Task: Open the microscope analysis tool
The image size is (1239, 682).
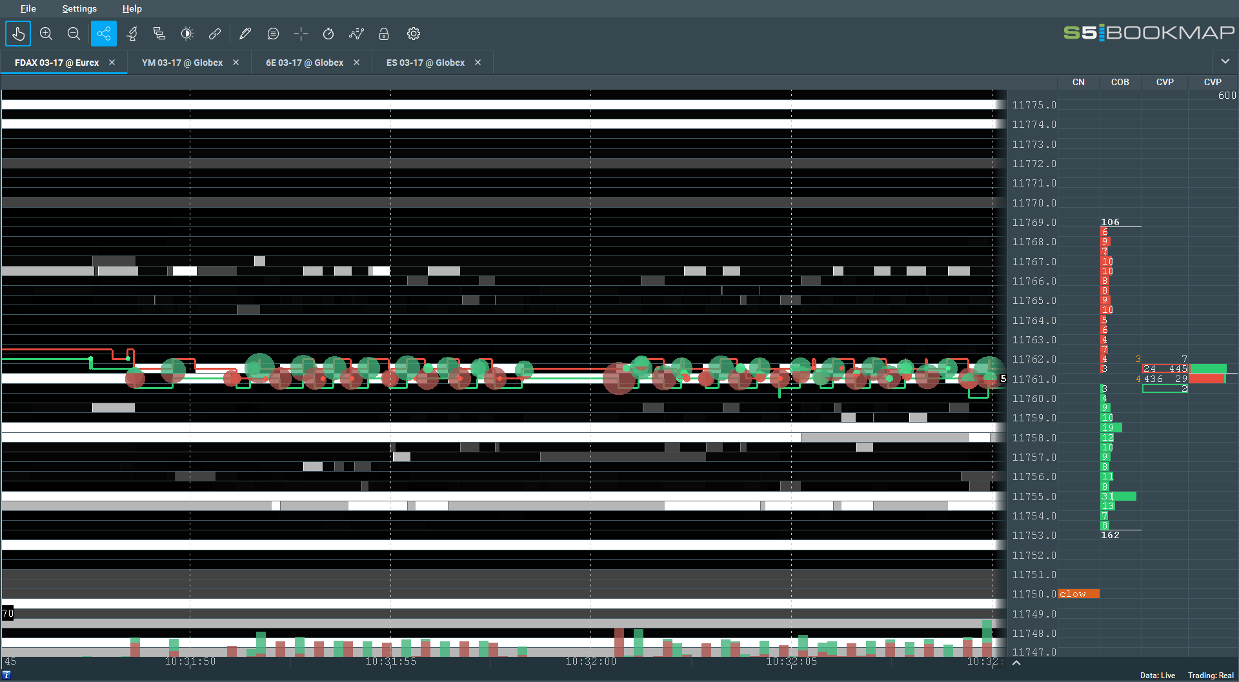Action: pyautogui.click(x=132, y=34)
